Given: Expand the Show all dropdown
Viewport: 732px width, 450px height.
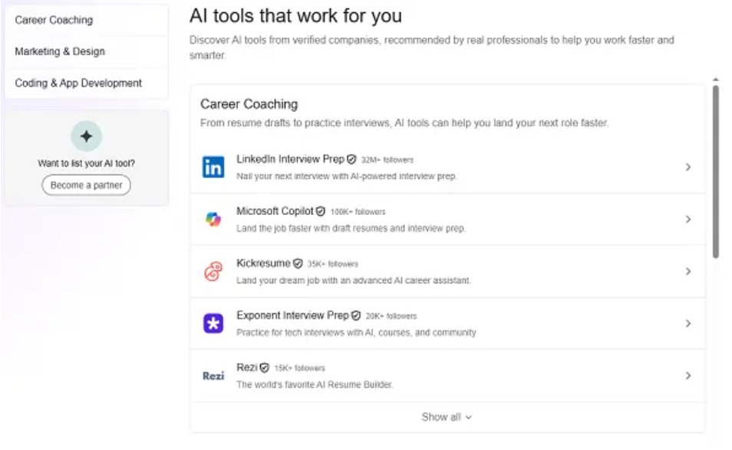Looking at the screenshot, I should point(447,417).
